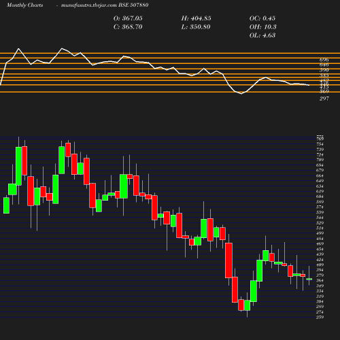This screenshot has width=340, height=340.
Task: Click the '349' price axis label
Action: 320,286
